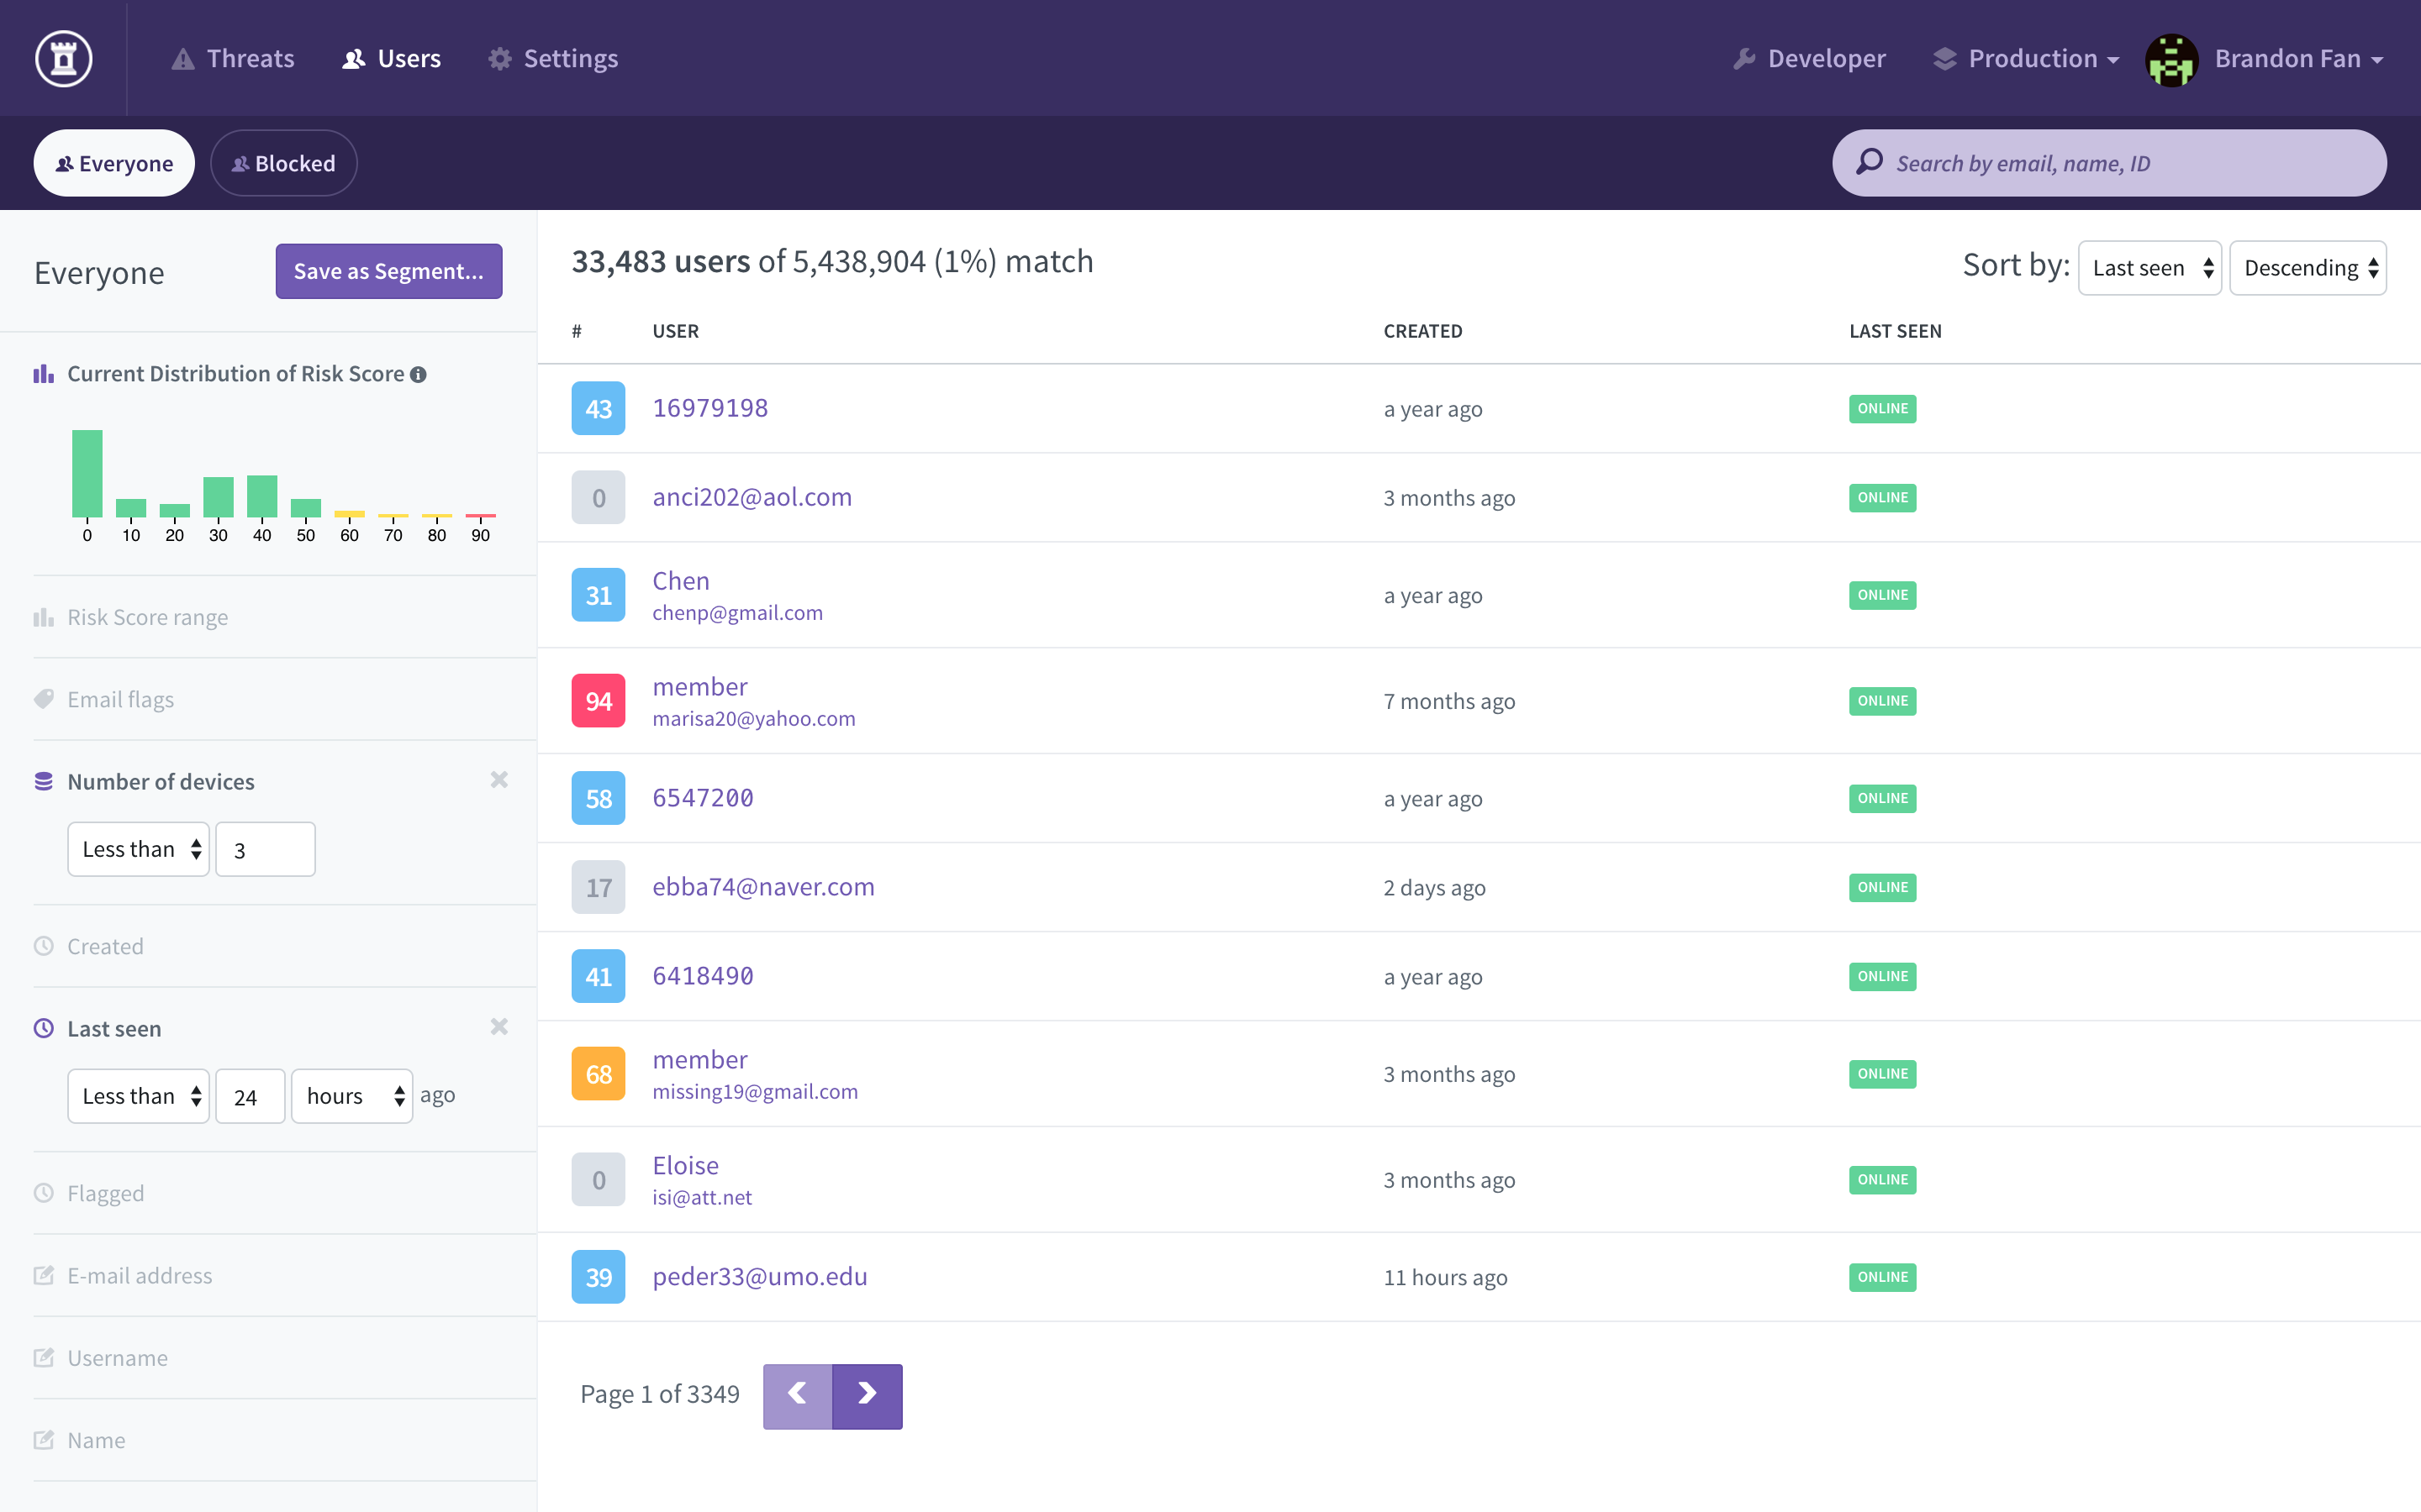
Task: Open user Eloise
Action: pos(685,1165)
